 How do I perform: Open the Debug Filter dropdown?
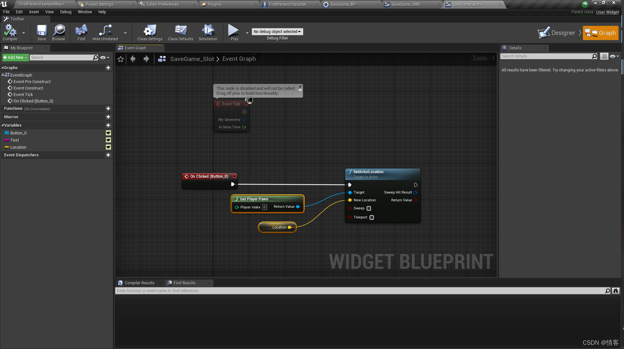(x=277, y=31)
